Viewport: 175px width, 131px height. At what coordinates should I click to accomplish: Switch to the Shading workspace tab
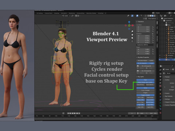coord(57,13)
